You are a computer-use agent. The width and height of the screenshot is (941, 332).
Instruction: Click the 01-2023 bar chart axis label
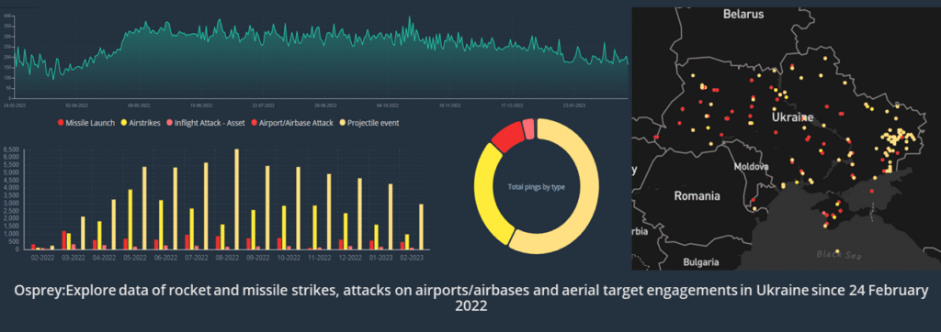point(381,258)
